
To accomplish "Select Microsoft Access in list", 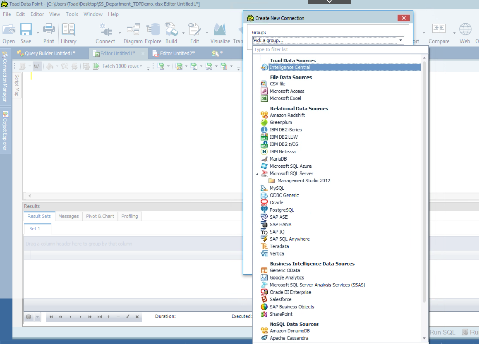I will pyautogui.click(x=287, y=91).
